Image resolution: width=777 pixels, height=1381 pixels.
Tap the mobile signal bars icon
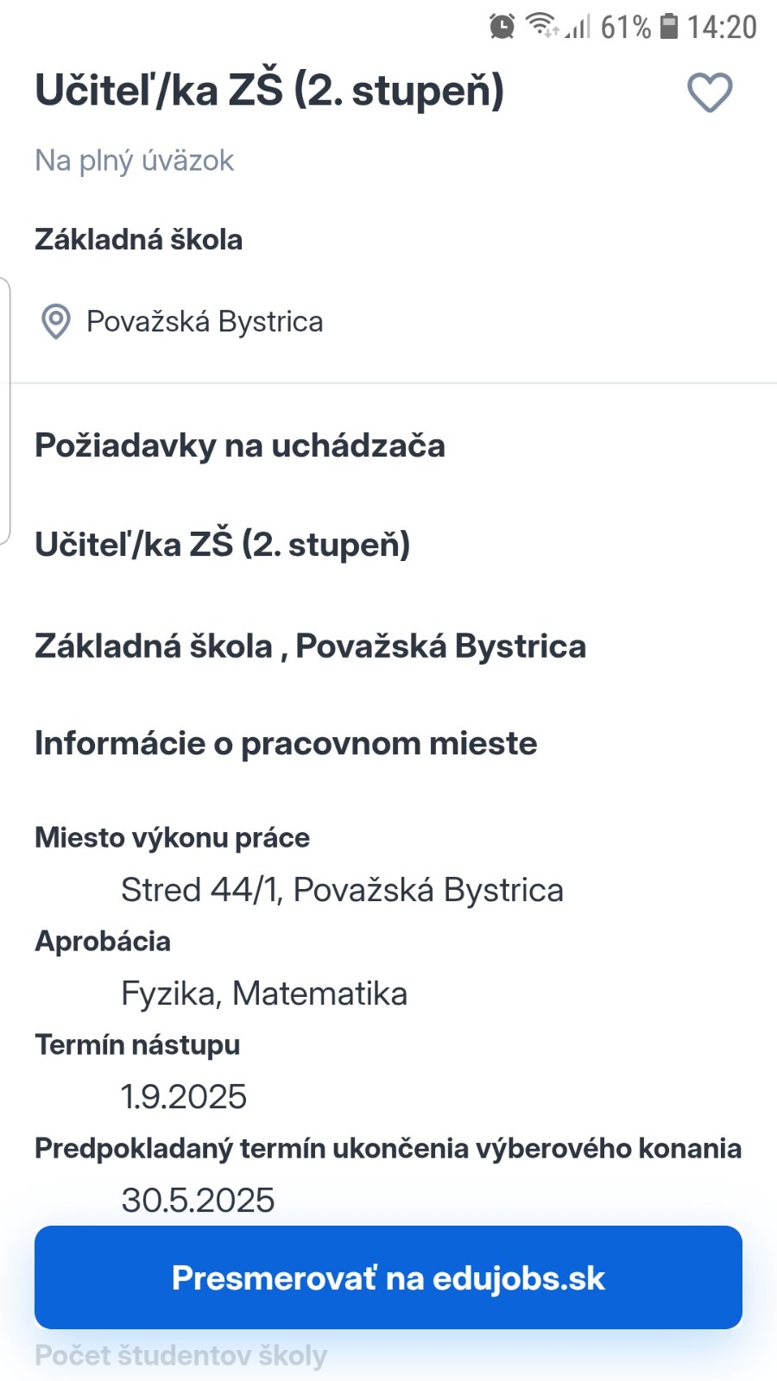(x=578, y=27)
